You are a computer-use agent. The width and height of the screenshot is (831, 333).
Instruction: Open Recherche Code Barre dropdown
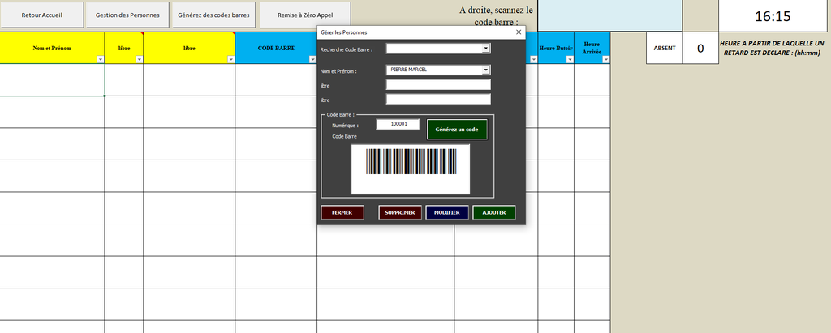pos(485,49)
